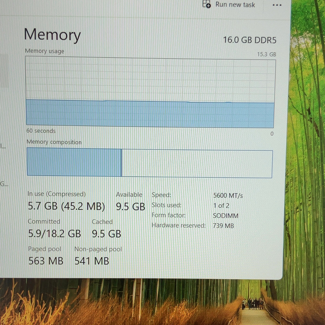Click the 15.3 GB graph maximum label
This screenshot has height=325, width=325.
point(266,54)
